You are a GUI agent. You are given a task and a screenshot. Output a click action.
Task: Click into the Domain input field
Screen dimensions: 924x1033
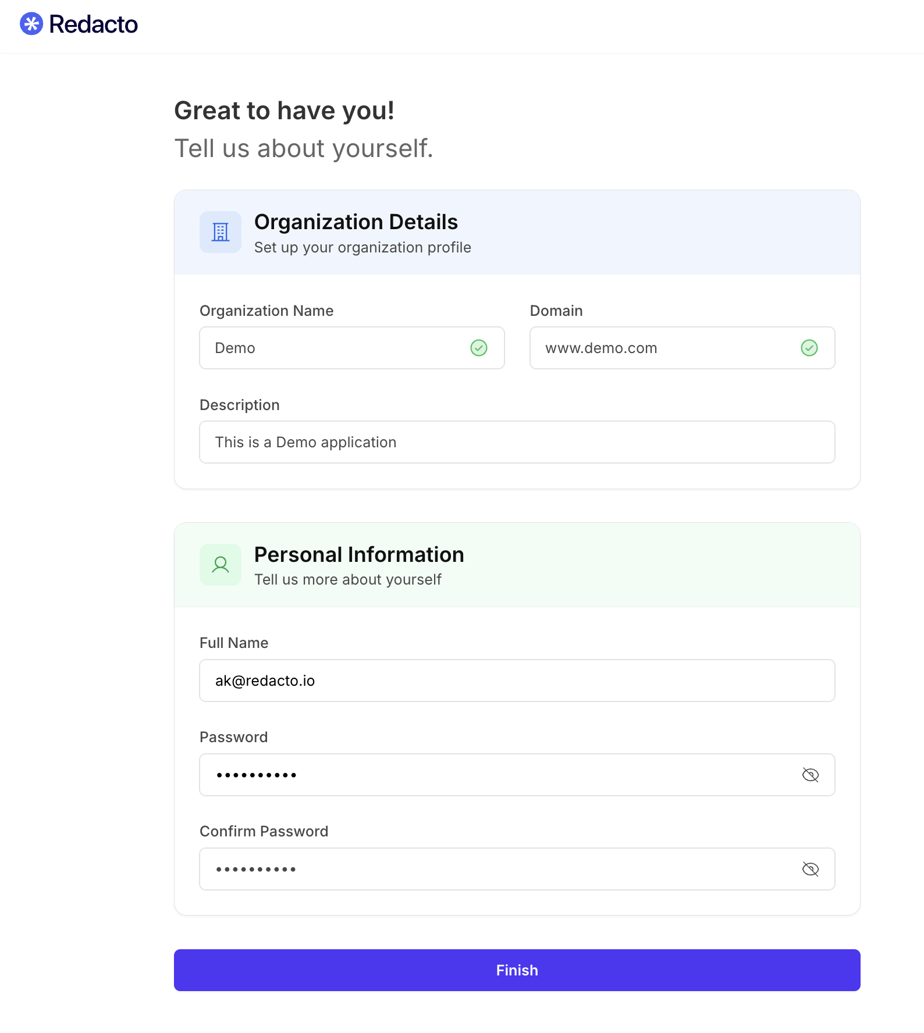pos(663,348)
